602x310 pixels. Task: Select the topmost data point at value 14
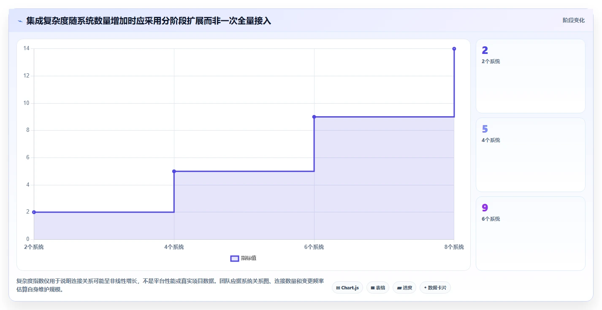tap(454, 49)
